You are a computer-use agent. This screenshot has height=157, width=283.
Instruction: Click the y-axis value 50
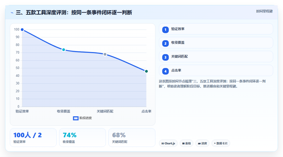(x=17, y=68)
